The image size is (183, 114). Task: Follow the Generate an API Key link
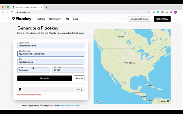click(70, 105)
